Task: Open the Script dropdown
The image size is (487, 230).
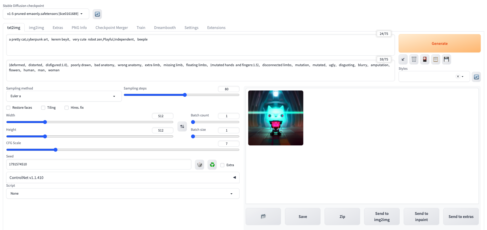Action: tap(123, 194)
